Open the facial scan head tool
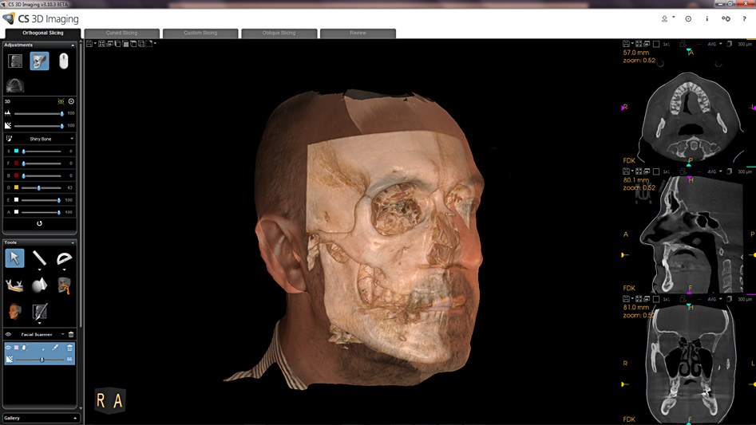This screenshot has height=425, width=756. (14, 312)
